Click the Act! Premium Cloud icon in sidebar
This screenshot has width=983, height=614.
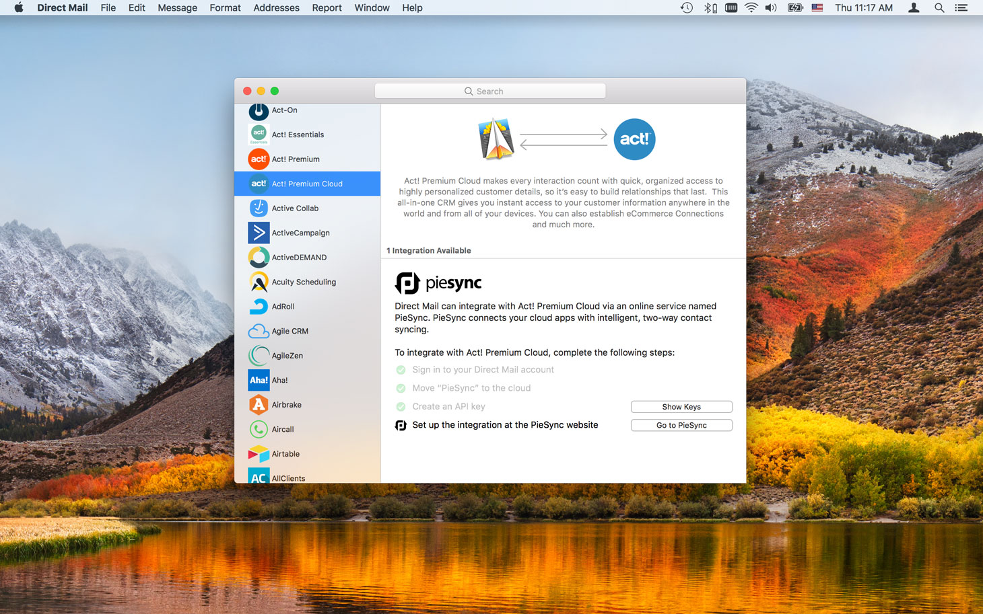[259, 184]
